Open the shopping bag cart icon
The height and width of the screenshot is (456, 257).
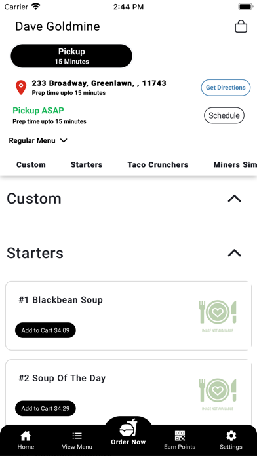tap(241, 26)
